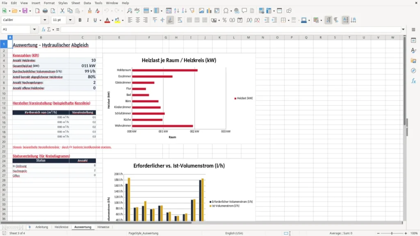Toggle Wrap Text
420x236 pixels.
(180, 20)
